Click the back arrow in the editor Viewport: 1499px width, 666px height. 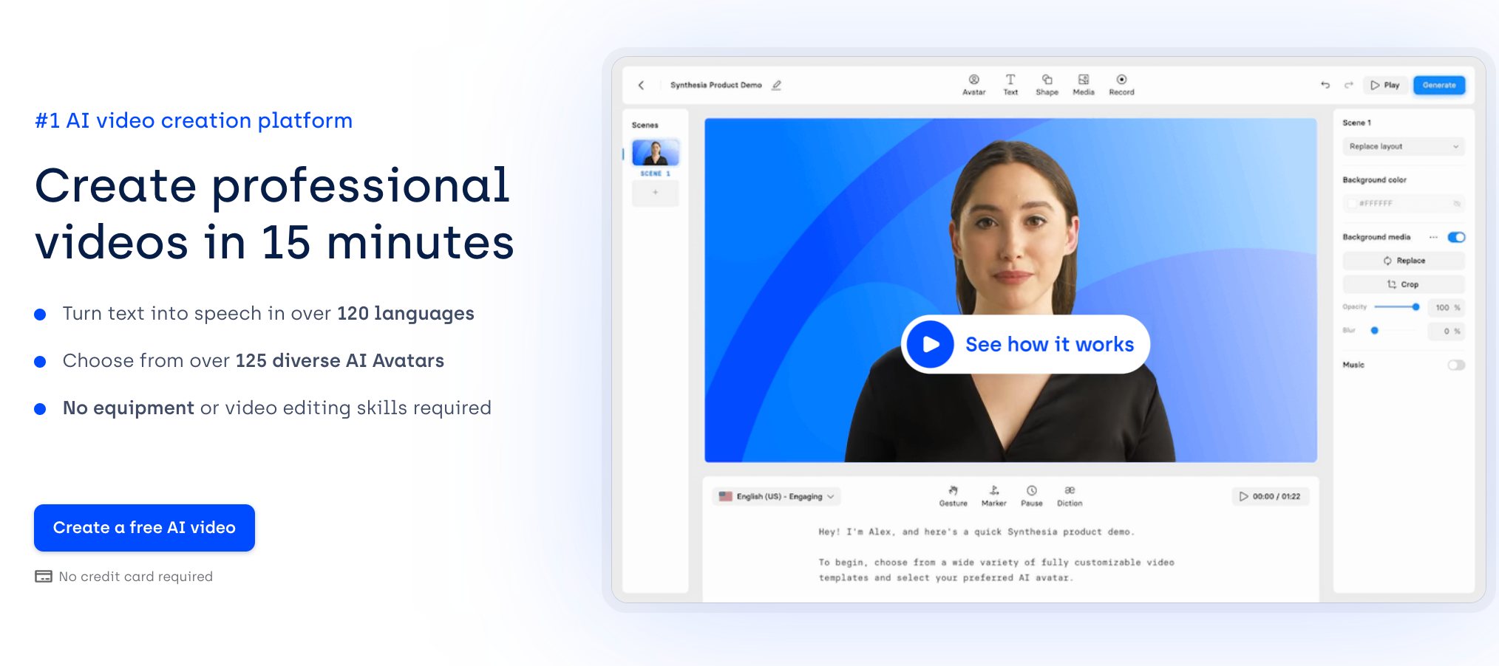(641, 85)
